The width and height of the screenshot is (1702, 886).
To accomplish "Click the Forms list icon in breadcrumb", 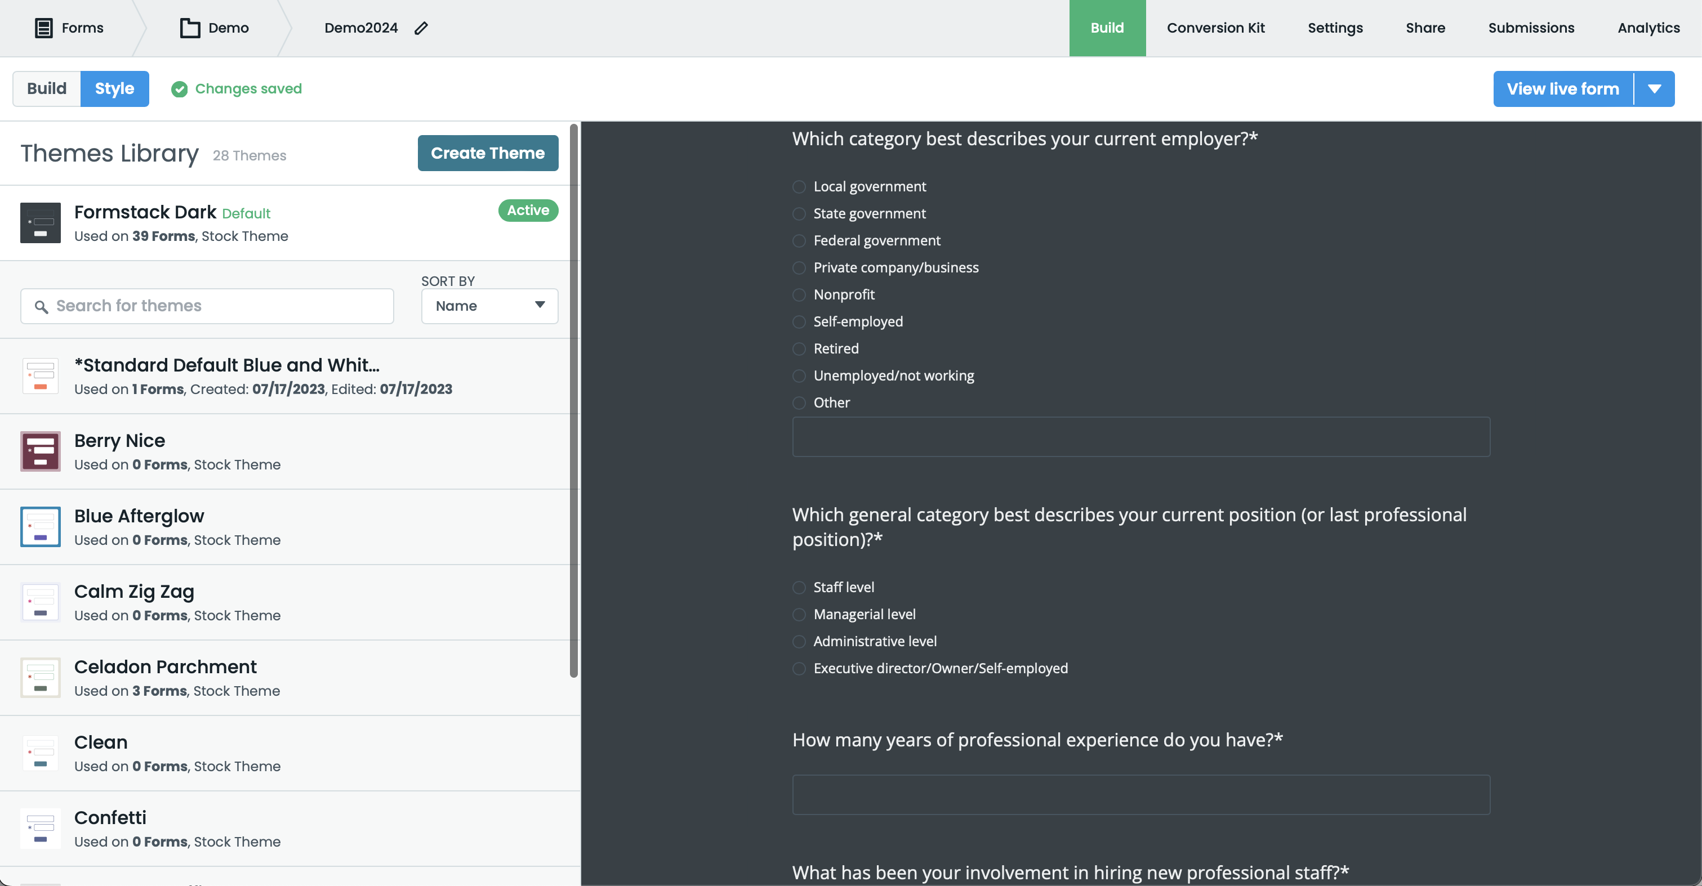I will click(x=43, y=28).
